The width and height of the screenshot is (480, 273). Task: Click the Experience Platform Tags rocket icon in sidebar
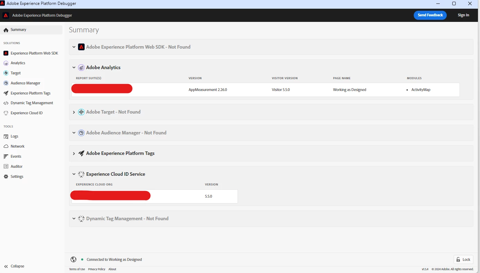coord(6,93)
